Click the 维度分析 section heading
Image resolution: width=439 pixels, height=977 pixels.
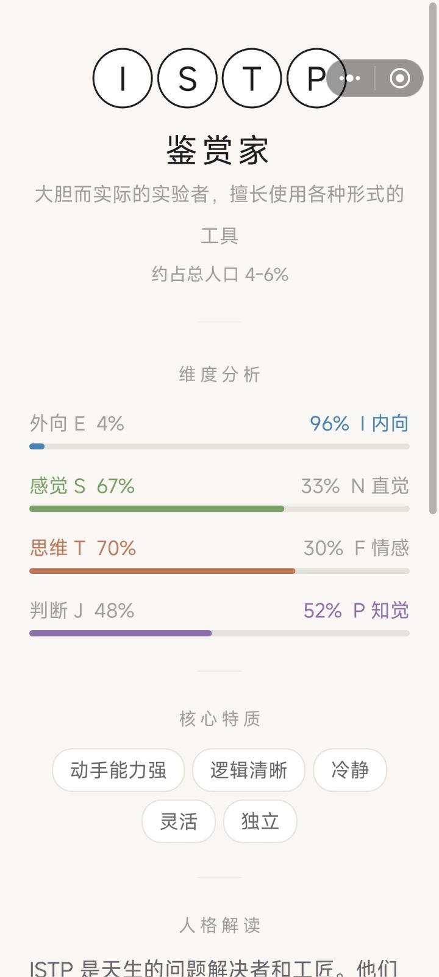(220, 374)
